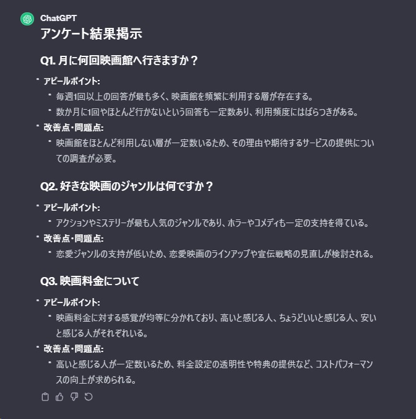Image resolution: width=416 pixels, height=419 pixels.
Task: Click アピールポイント label under Q2
Action: (x=71, y=207)
